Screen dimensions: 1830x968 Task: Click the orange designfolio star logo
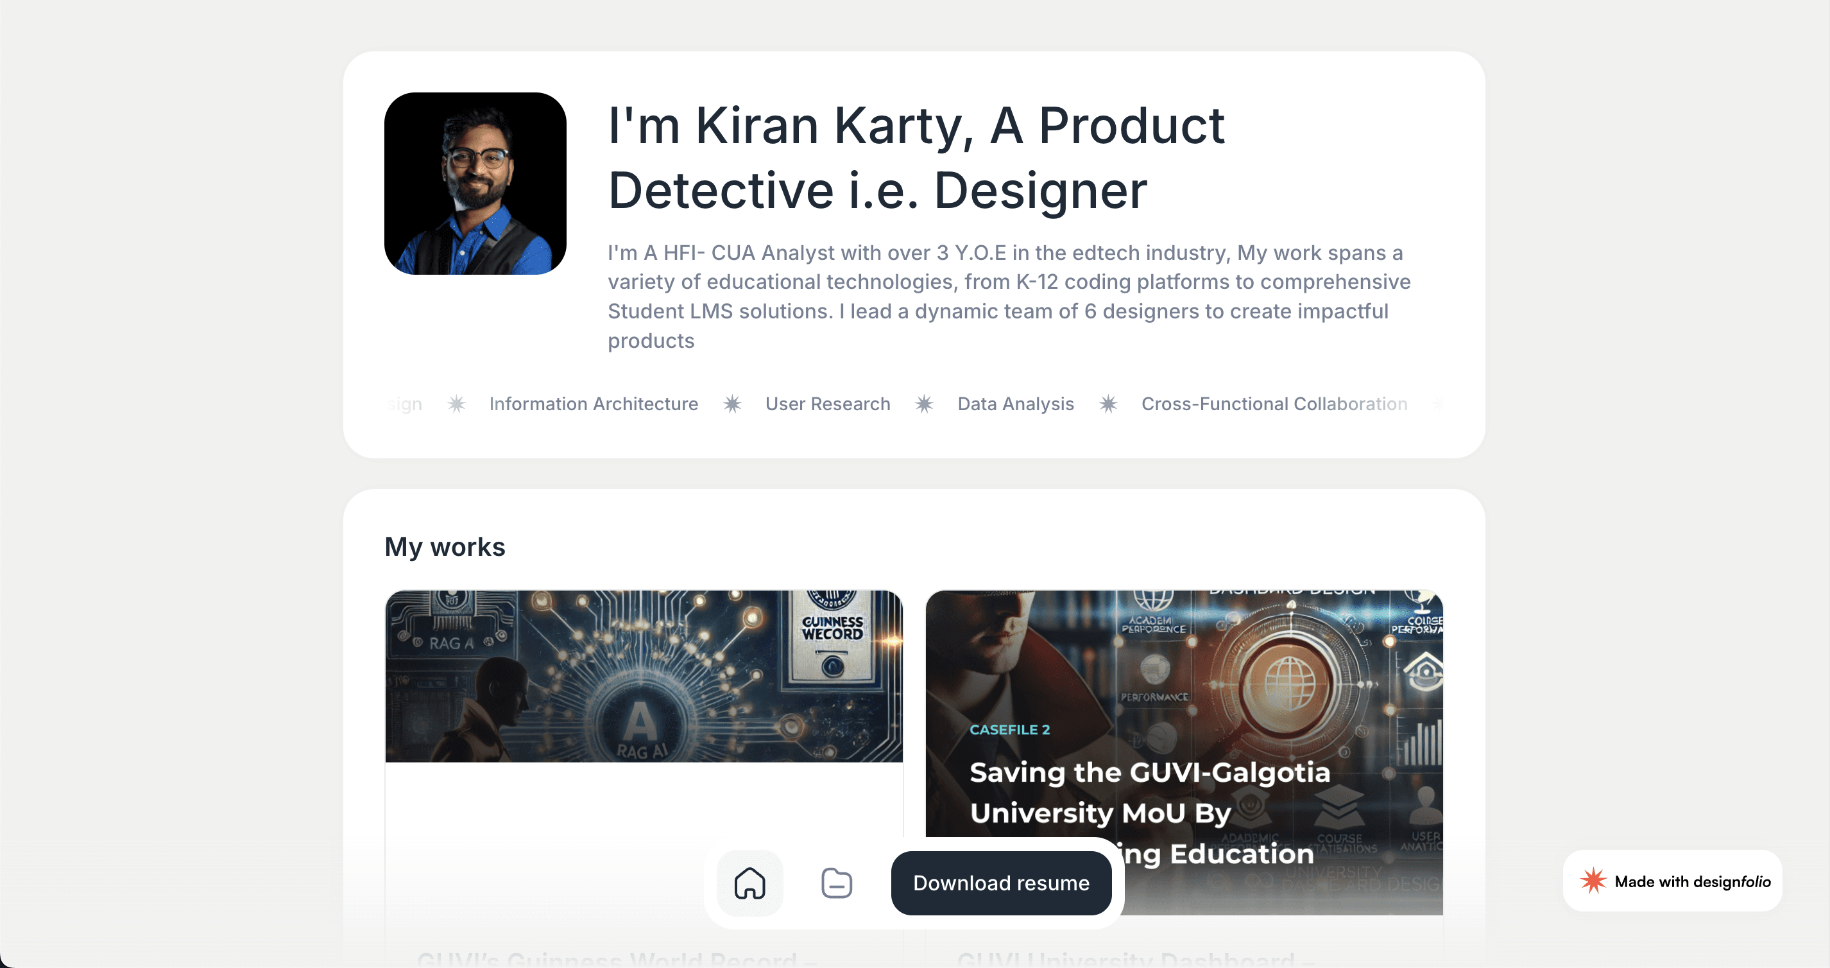[1593, 881]
